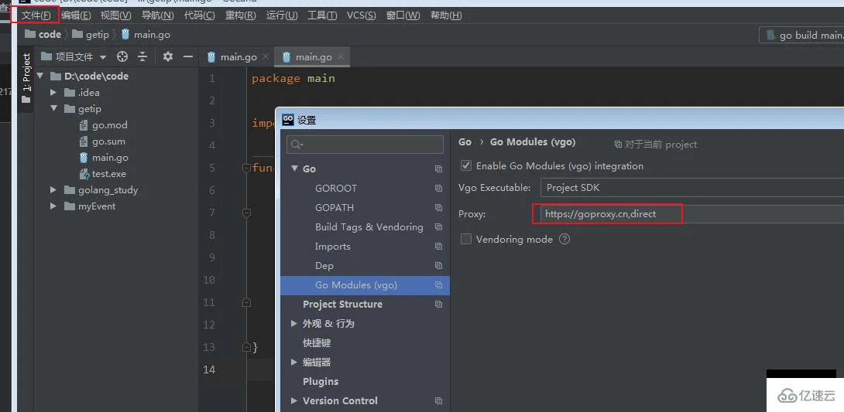The height and width of the screenshot is (412, 844).
Task: Open the 文件(F) menu
Action: pos(36,15)
